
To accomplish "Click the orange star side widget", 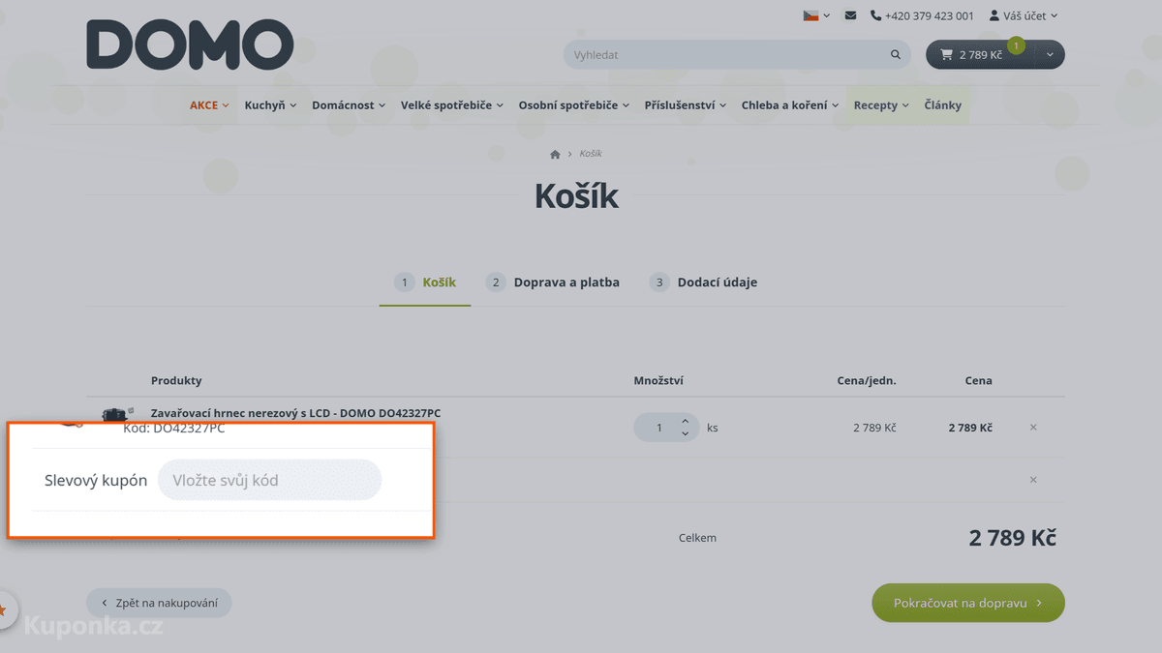I will tap(5, 610).
